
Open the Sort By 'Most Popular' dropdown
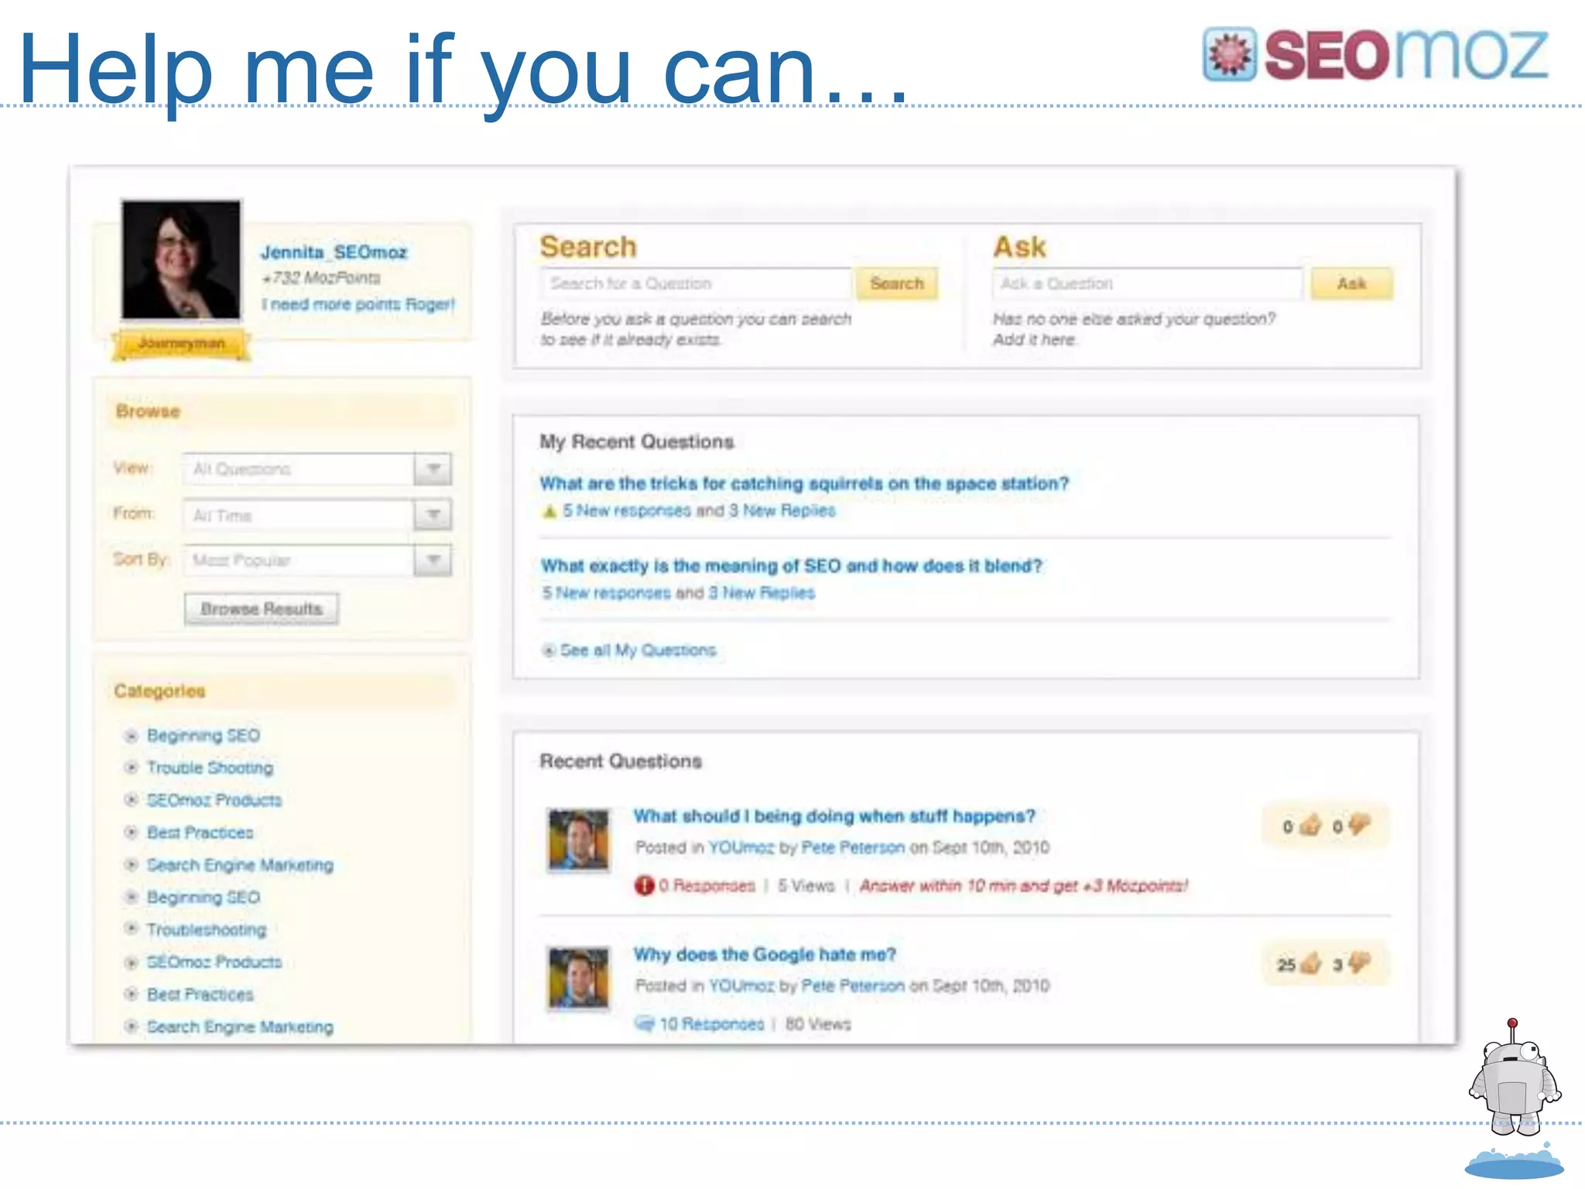[x=433, y=560]
